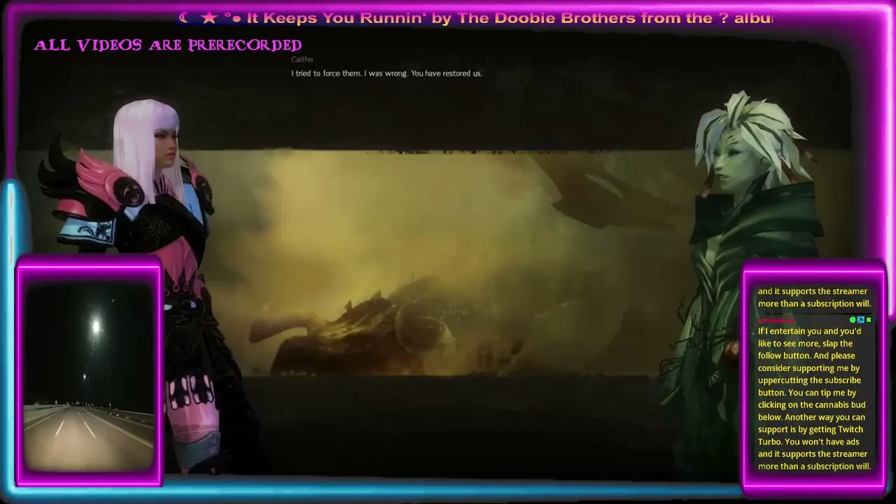The image size is (896, 504).
Task: Click the blue hammer chat badge
Action: [860, 320]
